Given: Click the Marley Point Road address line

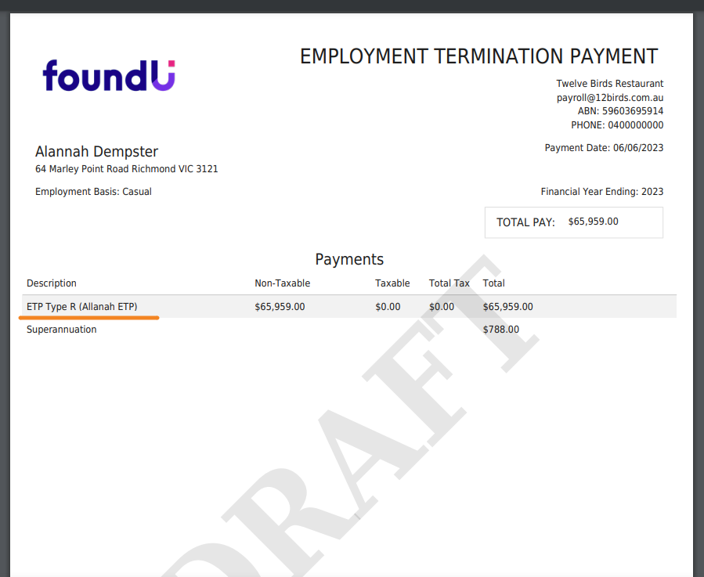Looking at the screenshot, I should tap(126, 169).
